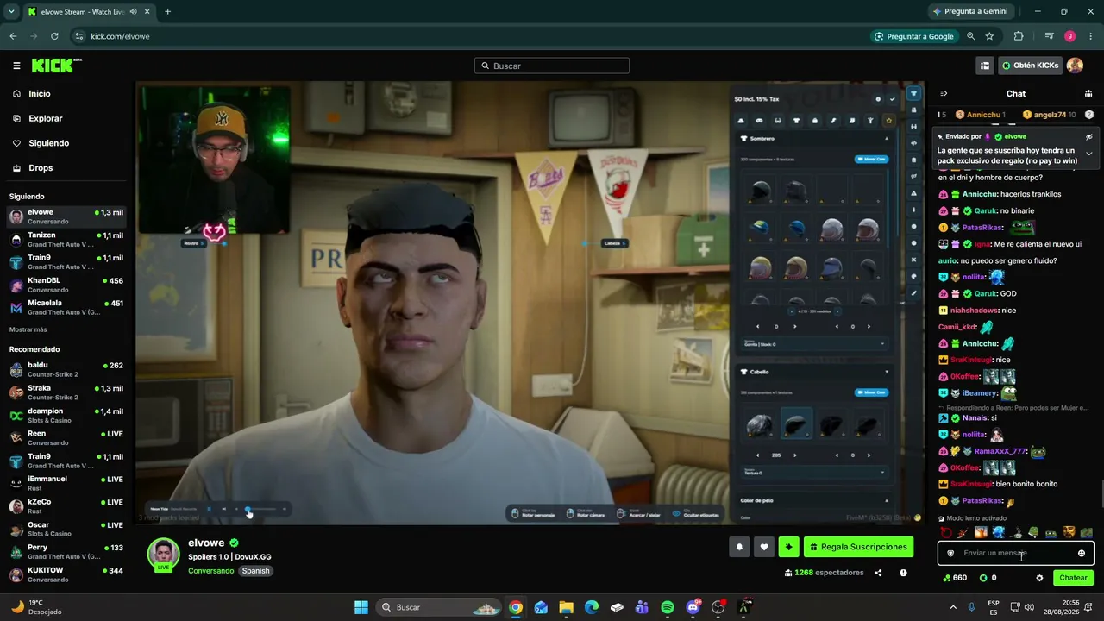The width and height of the screenshot is (1104, 621).
Task: Open Windows Start menu
Action: (361, 607)
